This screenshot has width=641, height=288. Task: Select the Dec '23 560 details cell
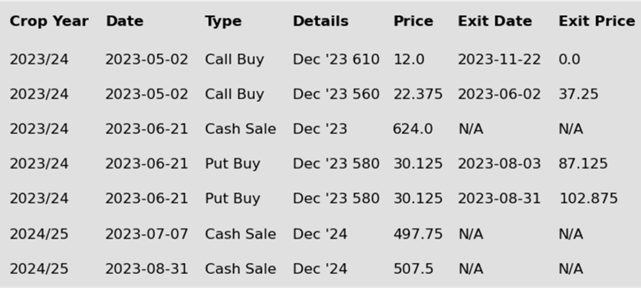pos(336,94)
